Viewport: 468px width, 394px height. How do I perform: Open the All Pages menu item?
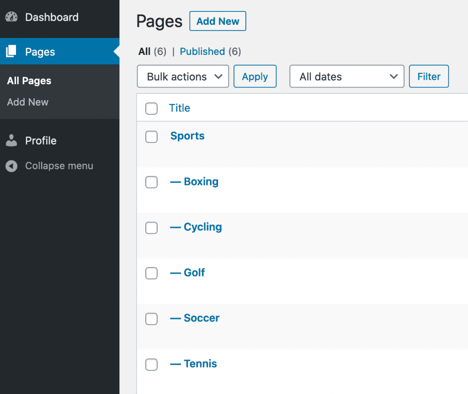[28, 81]
